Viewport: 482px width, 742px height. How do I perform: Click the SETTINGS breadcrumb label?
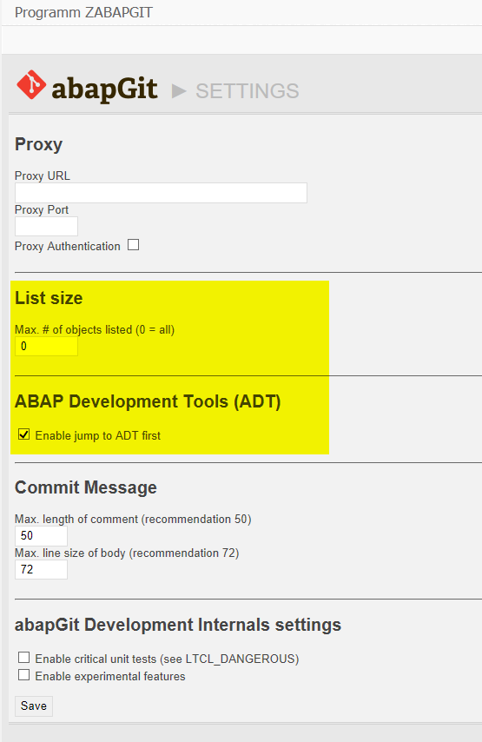pos(248,91)
